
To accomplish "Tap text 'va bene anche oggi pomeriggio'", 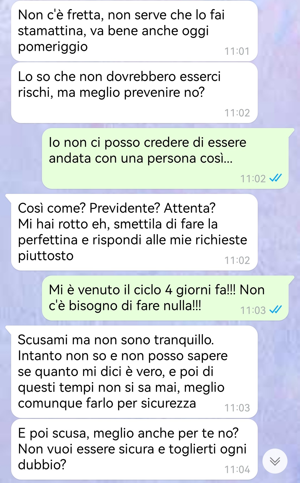I will coord(113,39).
